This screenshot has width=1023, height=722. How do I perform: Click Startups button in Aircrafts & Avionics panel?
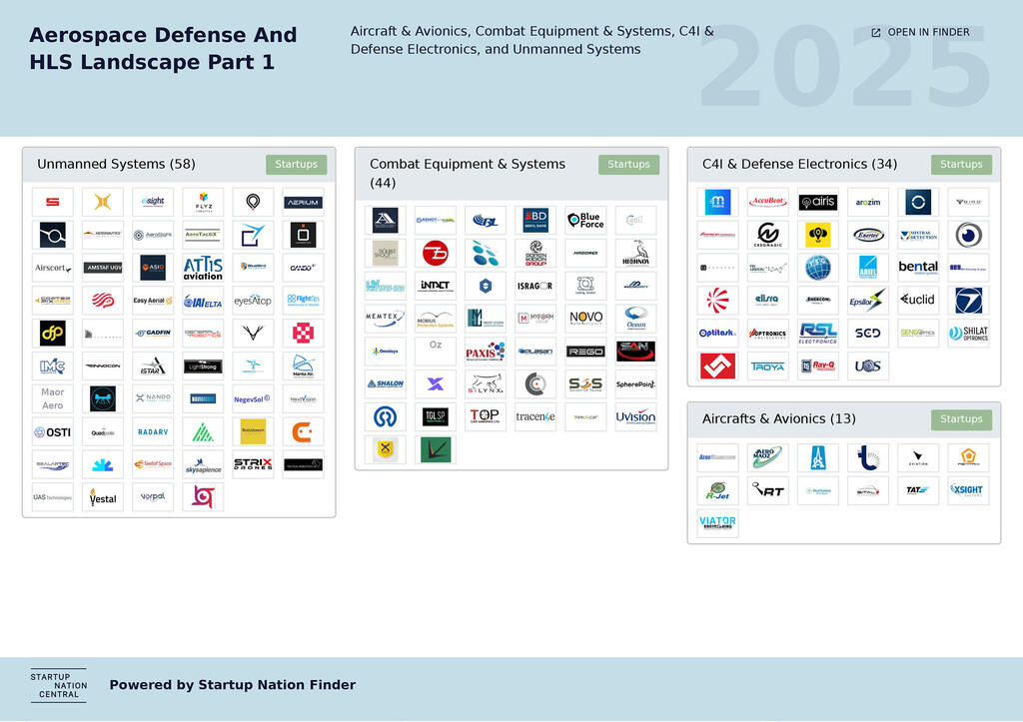[x=961, y=419]
